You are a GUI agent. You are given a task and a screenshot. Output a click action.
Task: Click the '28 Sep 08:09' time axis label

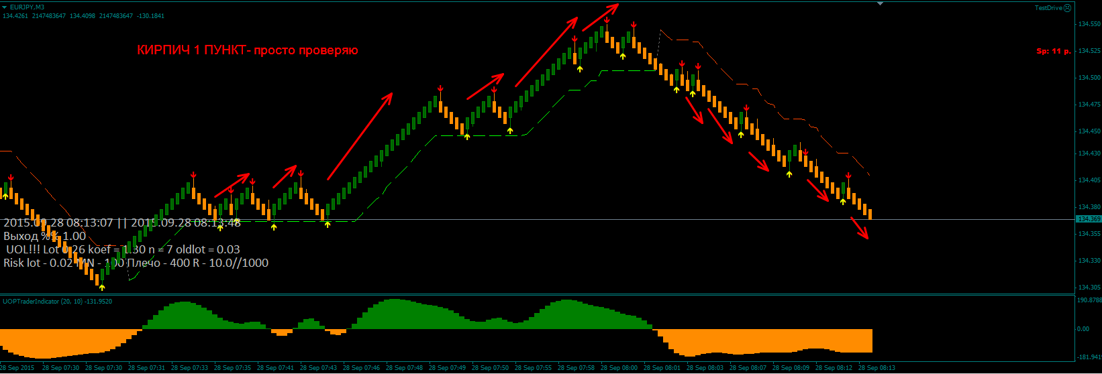click(x=791, y=368)
